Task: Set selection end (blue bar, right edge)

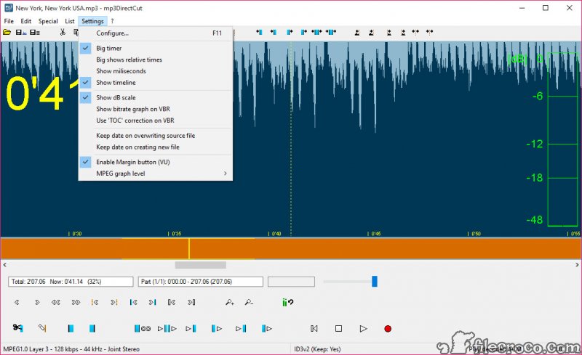Action: click(92, 328)
